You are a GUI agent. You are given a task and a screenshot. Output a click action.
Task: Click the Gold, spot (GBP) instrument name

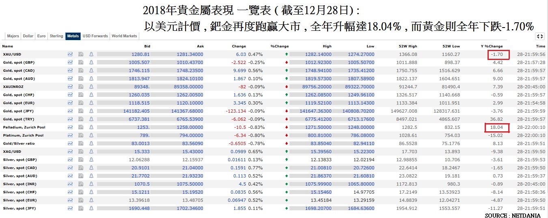pos(18,62)
